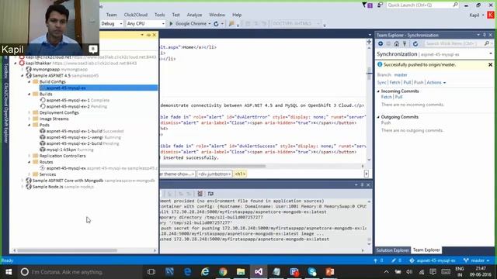The image size is (497, 279).
Task: Start debugging with Google Chrome play button
Action: pos(171,24)
